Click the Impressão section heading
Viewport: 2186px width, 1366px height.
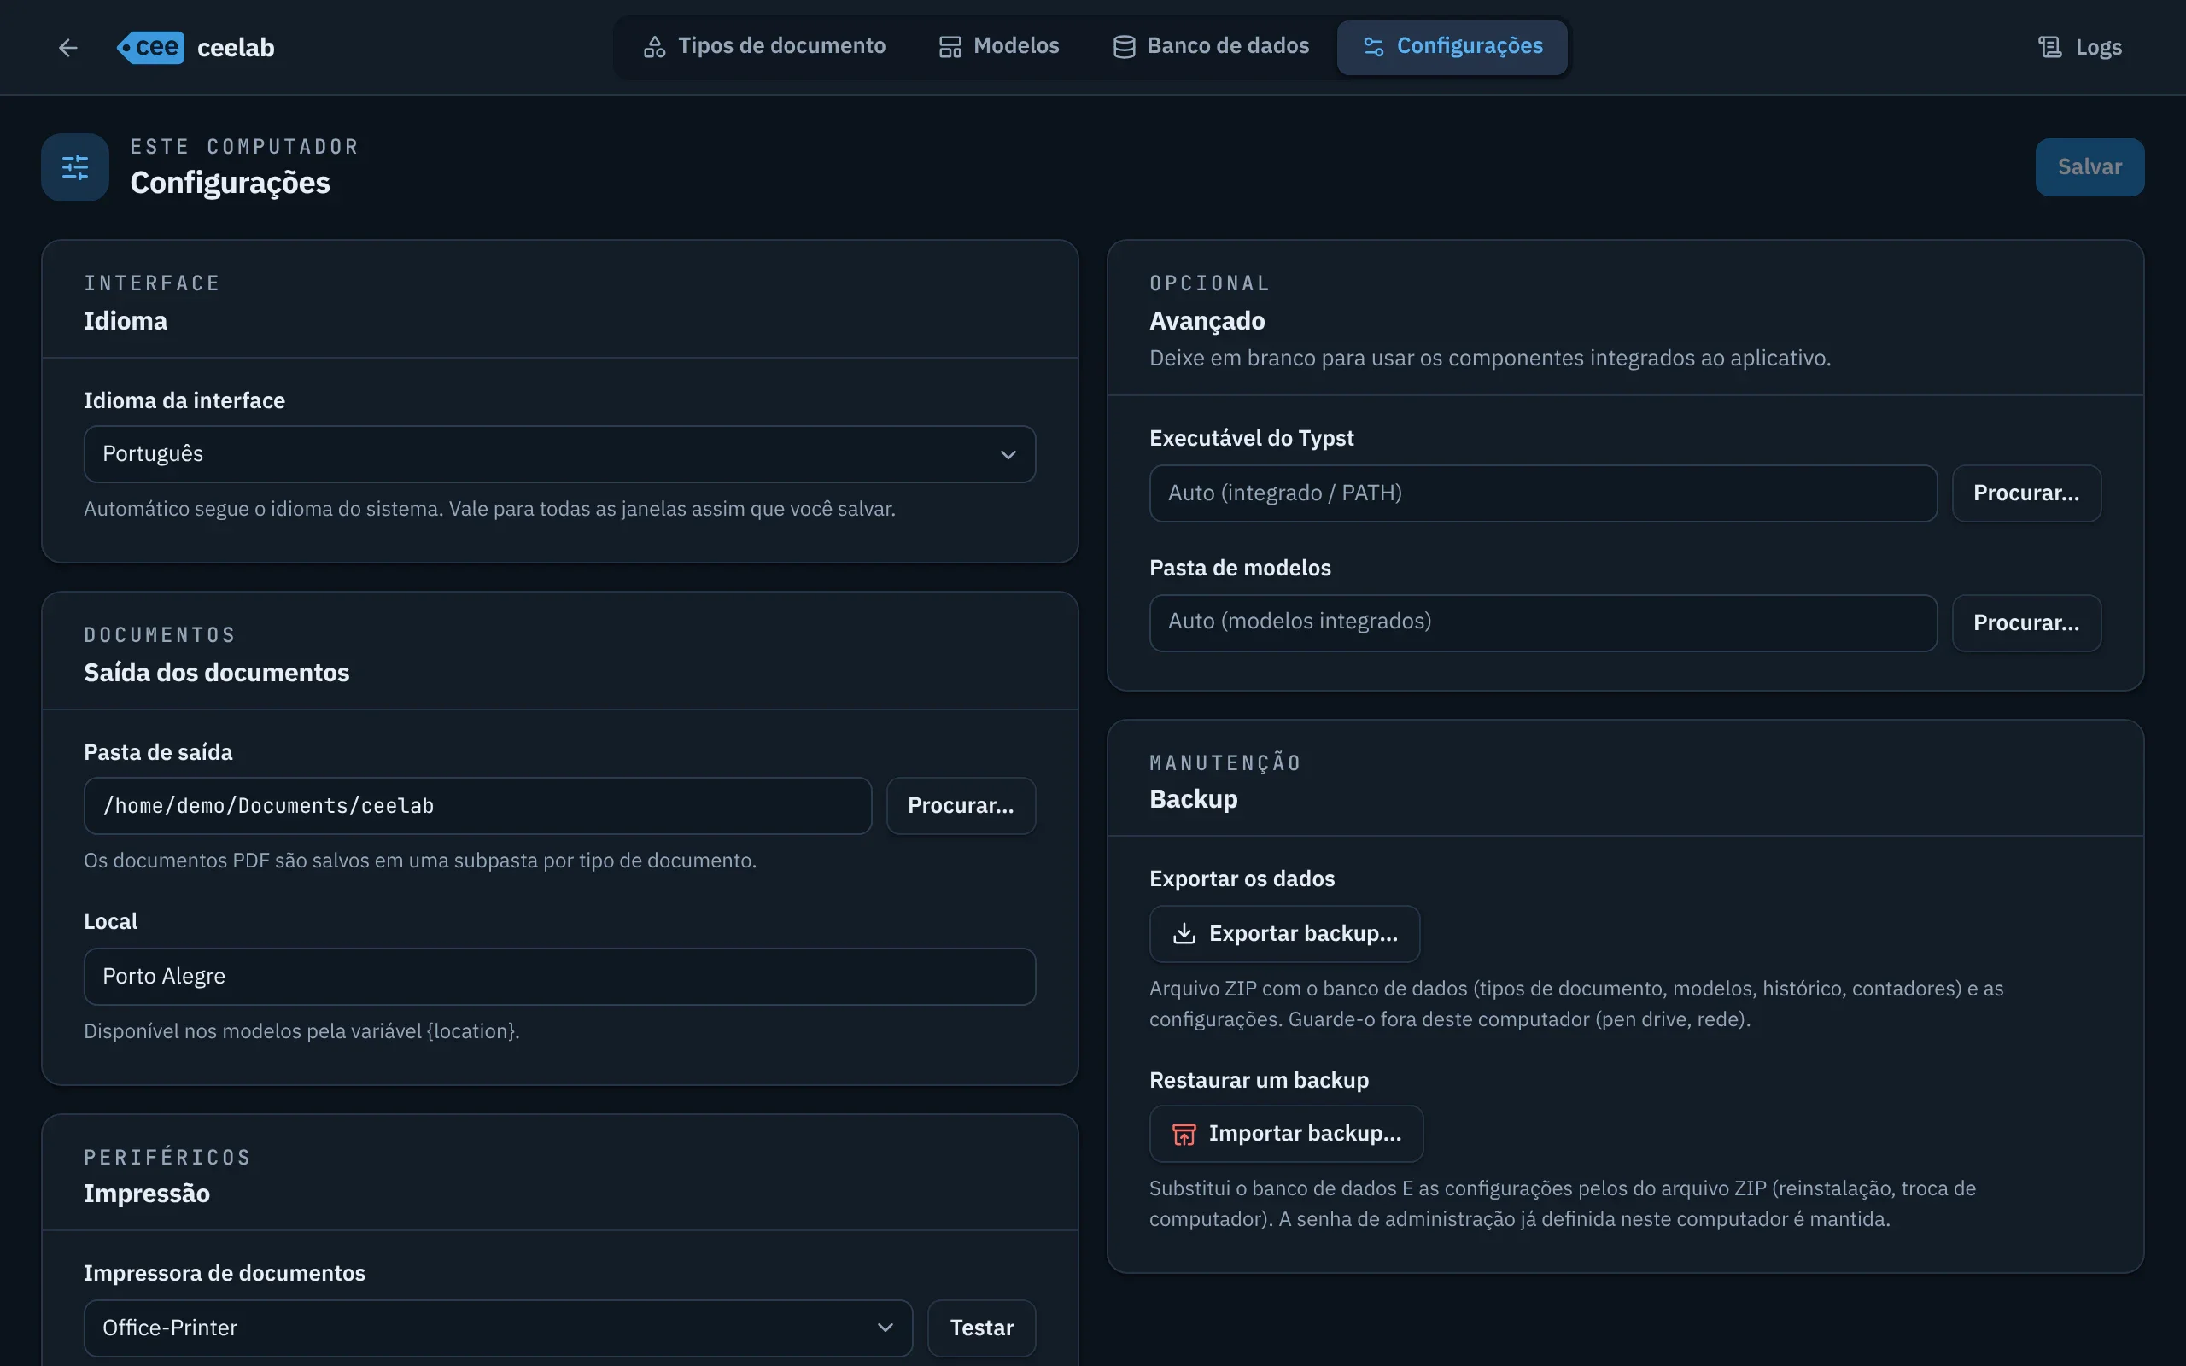pos(146,1194)
